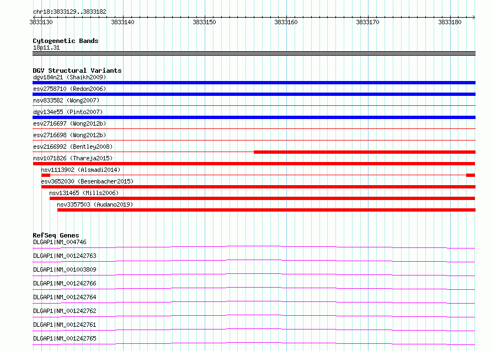491x351 pixels.
Task: Open variant esv2716697 (Wong2012b) label
Action: point(70,123)
